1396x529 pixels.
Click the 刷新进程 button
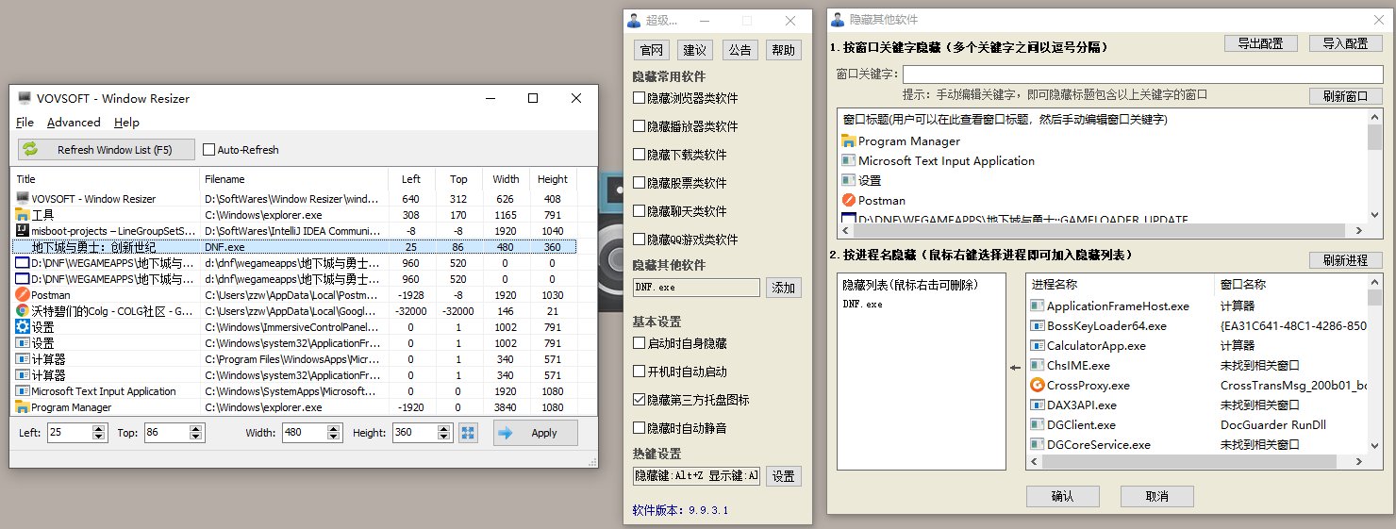point(1345,260)
